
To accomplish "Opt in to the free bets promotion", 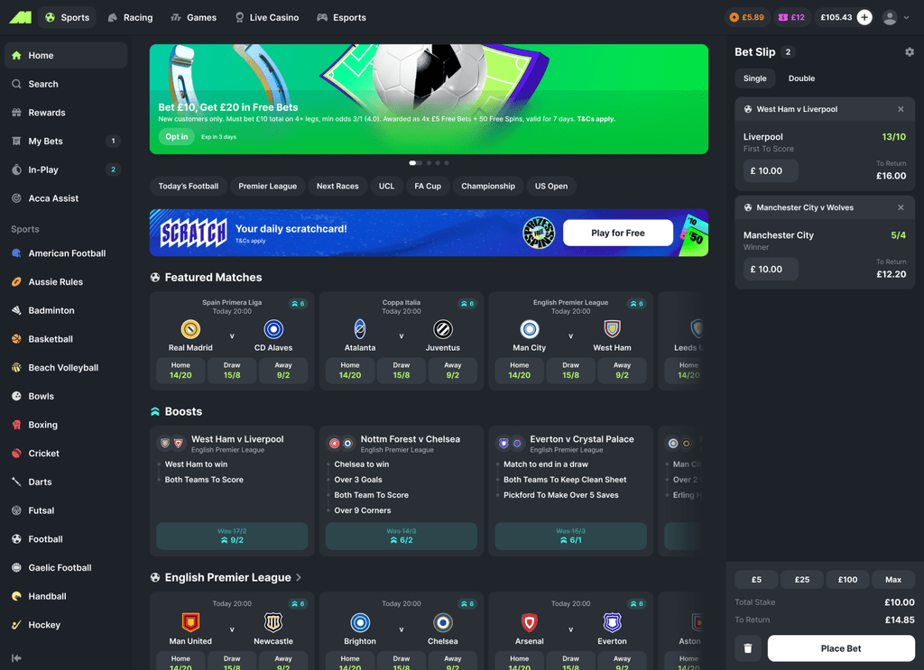I will [176, 136].
